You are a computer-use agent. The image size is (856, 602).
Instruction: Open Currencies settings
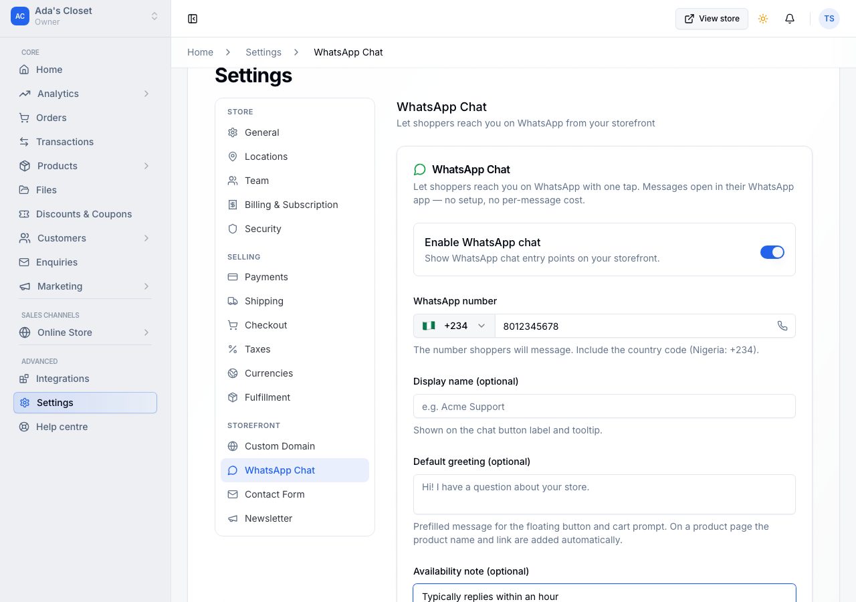point(295,373)
